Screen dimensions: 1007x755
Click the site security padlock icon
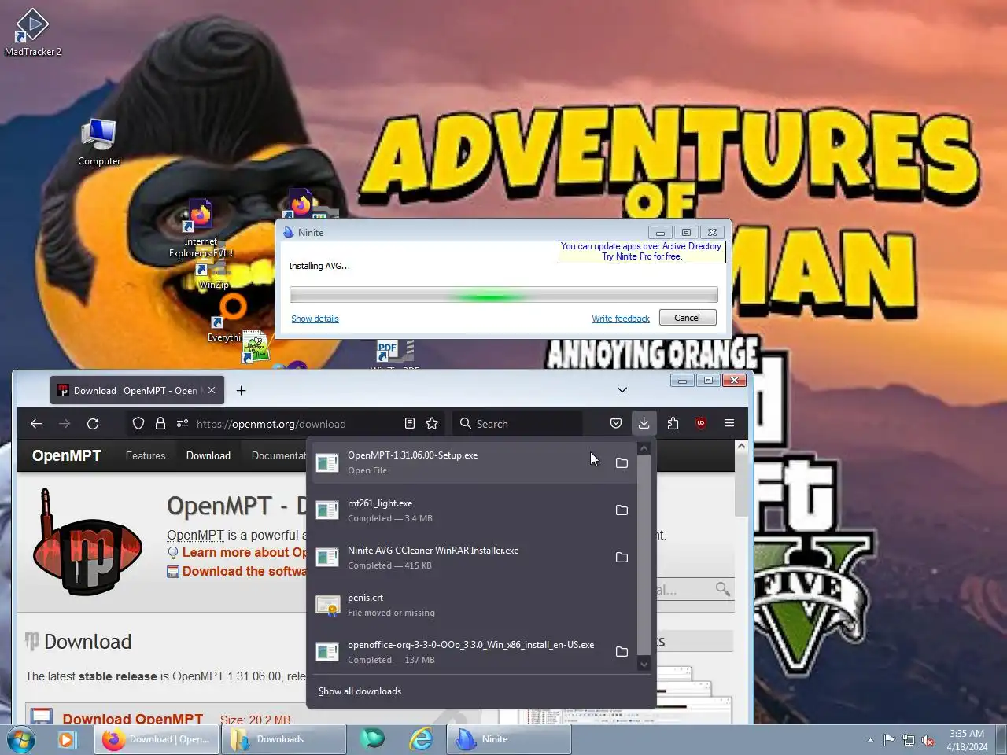coord(160,424)
